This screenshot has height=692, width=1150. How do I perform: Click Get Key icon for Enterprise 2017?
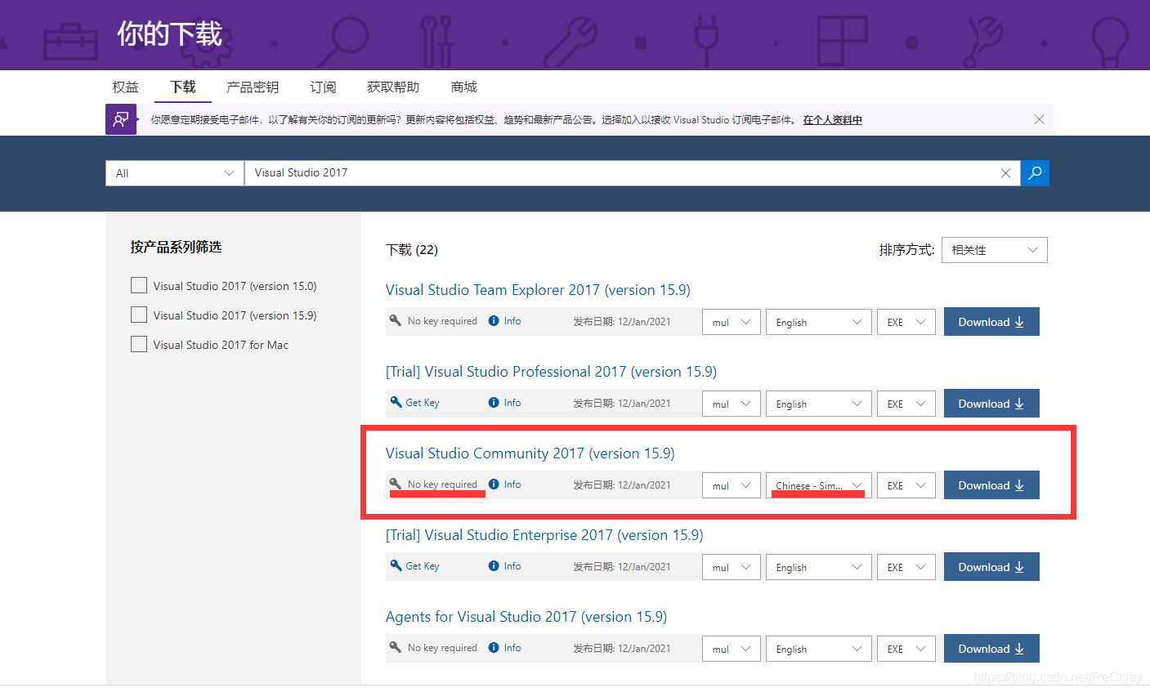click(x=396, y=565)
